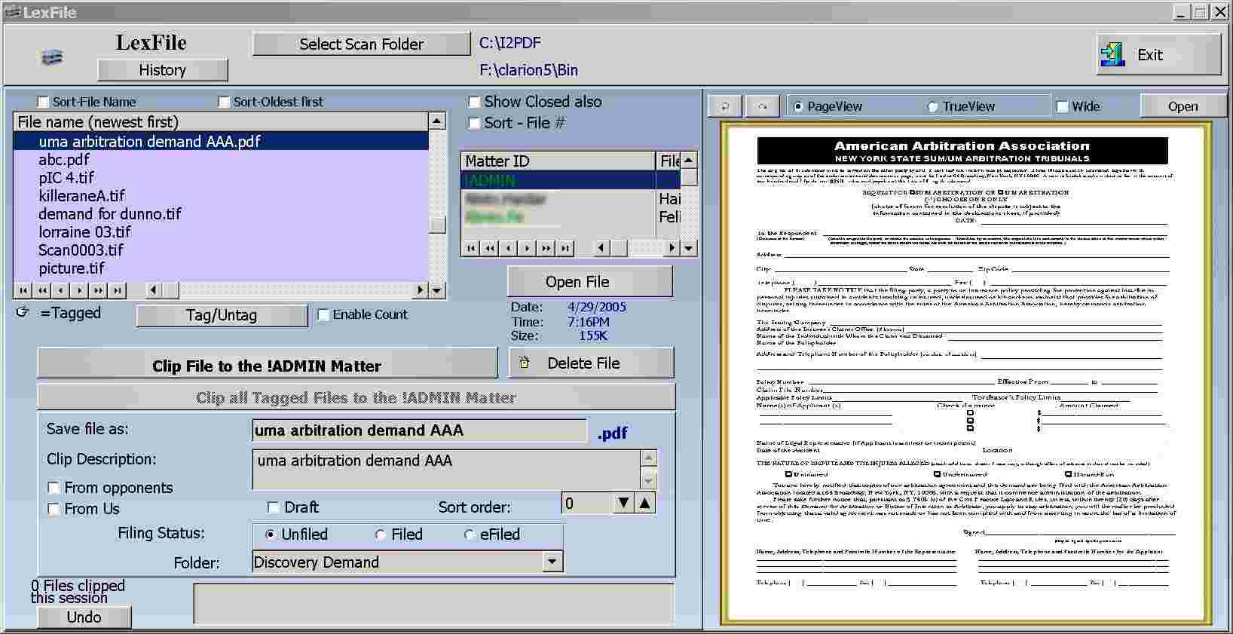Click file list scroll up arrow
Image resolution: width=1233 pixels, height=634 pixels.
(x=437, y=121)
